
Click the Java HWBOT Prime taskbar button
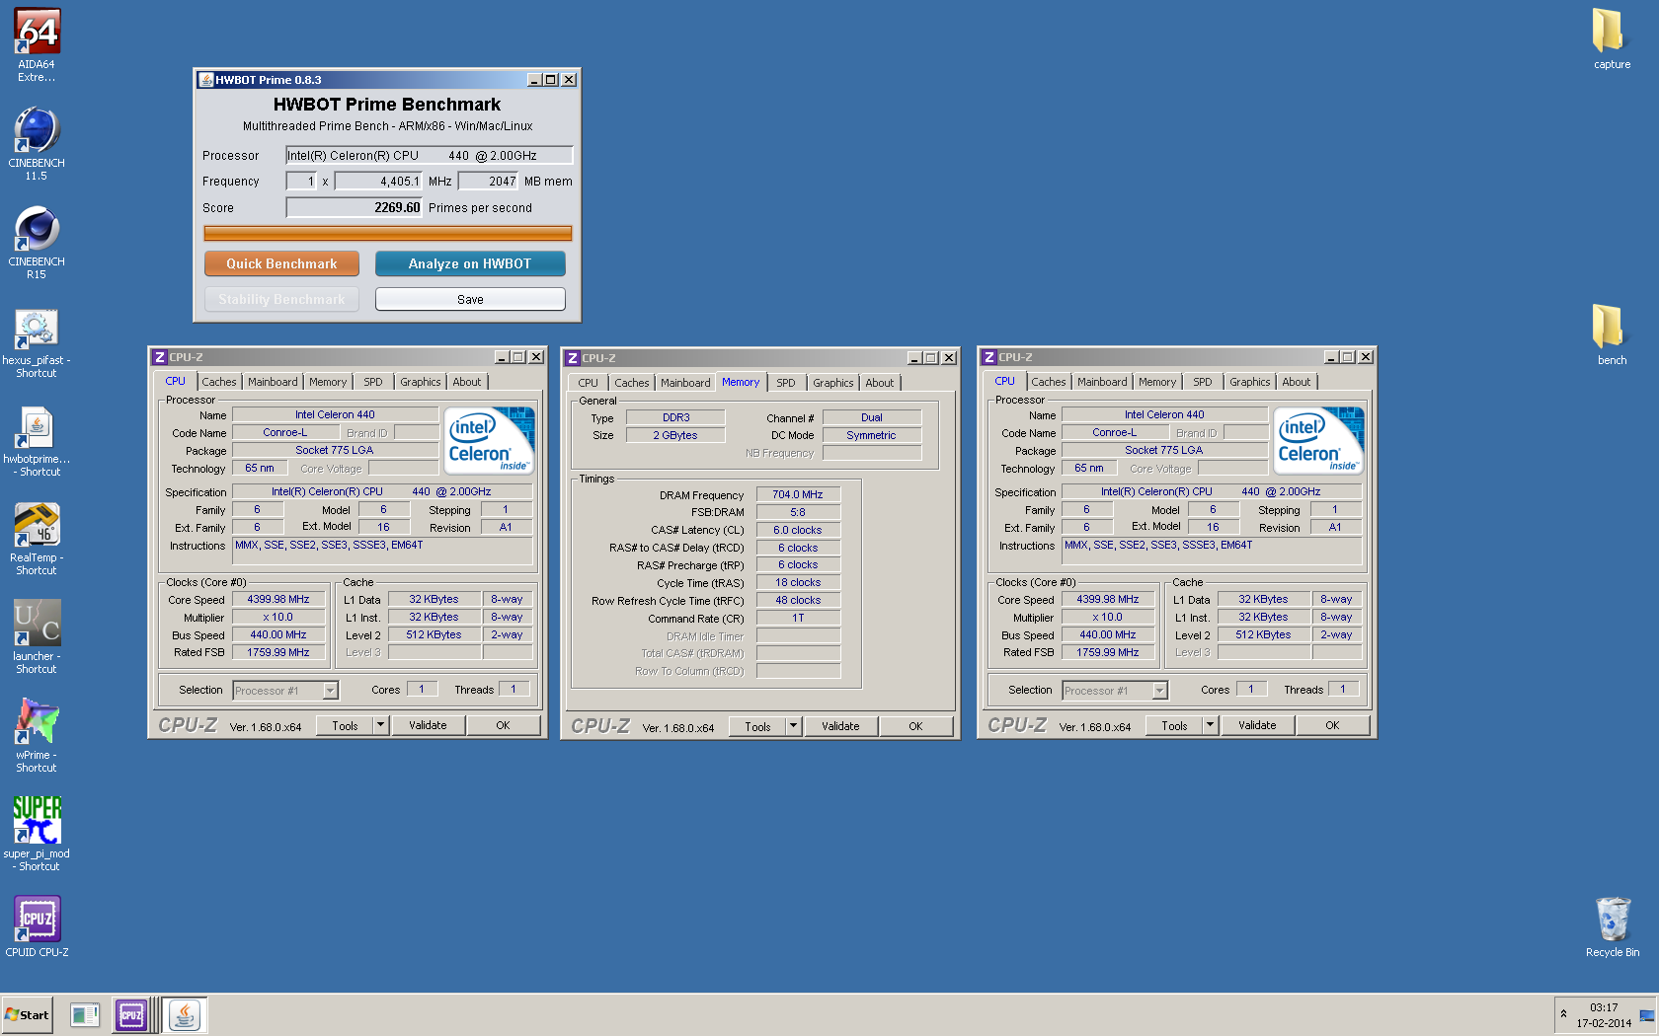(x=185, y=1014)
